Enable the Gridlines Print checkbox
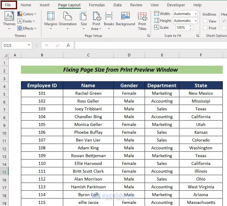Image resolution: width=227 pixels, height=206 pixels. pyautogui.click(x=205, y=28)
